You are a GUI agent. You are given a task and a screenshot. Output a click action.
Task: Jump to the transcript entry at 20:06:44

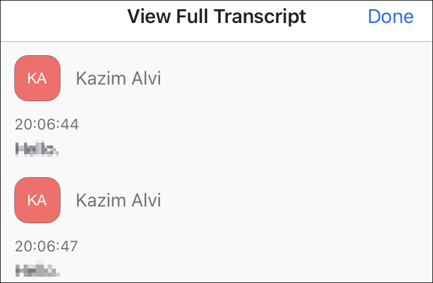tap(47, 124)
